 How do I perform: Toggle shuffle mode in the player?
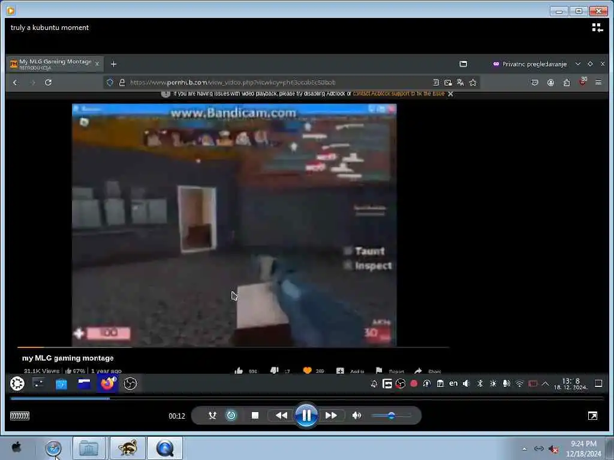point(212,416)
